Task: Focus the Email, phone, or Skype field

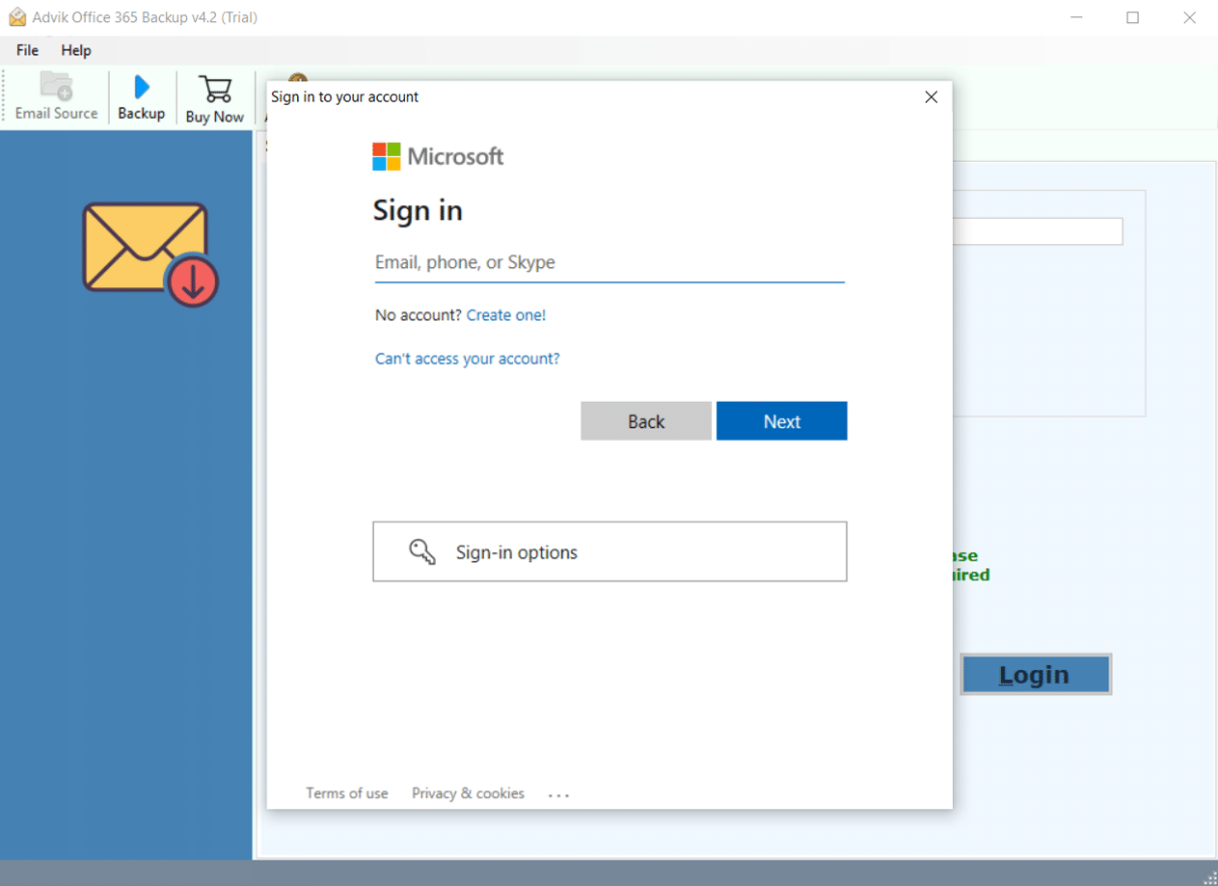Action: click(609, 262)
